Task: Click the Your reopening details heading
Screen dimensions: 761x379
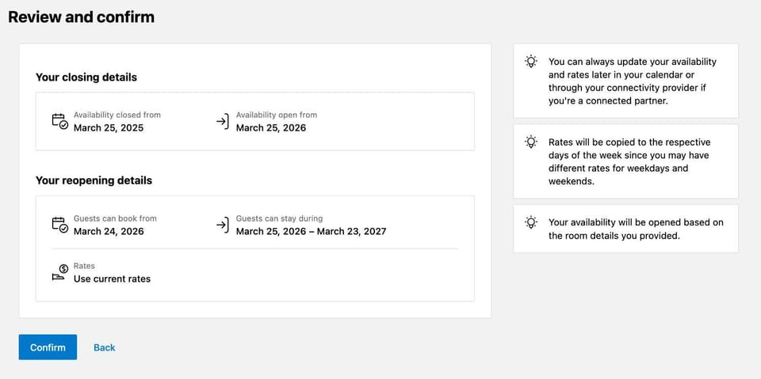Action: [94, 180]
